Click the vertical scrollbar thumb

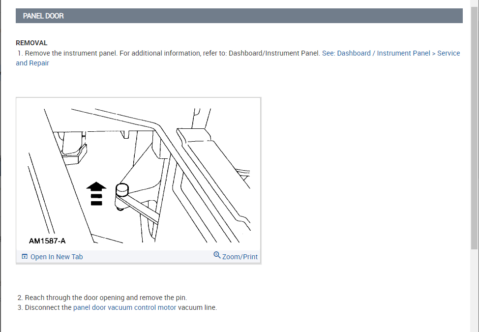[475, 128]
